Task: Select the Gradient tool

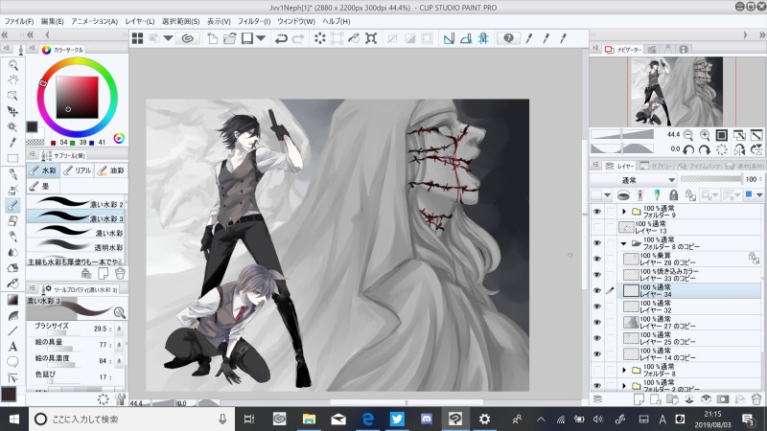Action: tap(12, 300)
